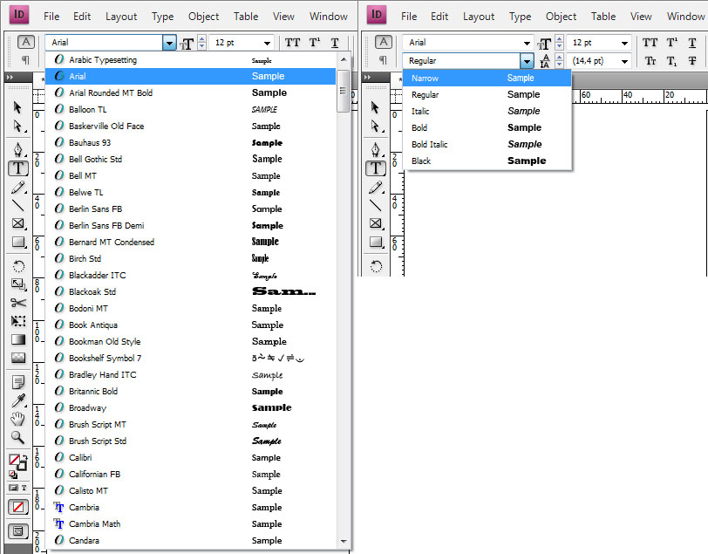Viewport: 708px width, 554px height.
Task: Select the Gradient Feather tool in left toolbox
Action: coord(17,358)
